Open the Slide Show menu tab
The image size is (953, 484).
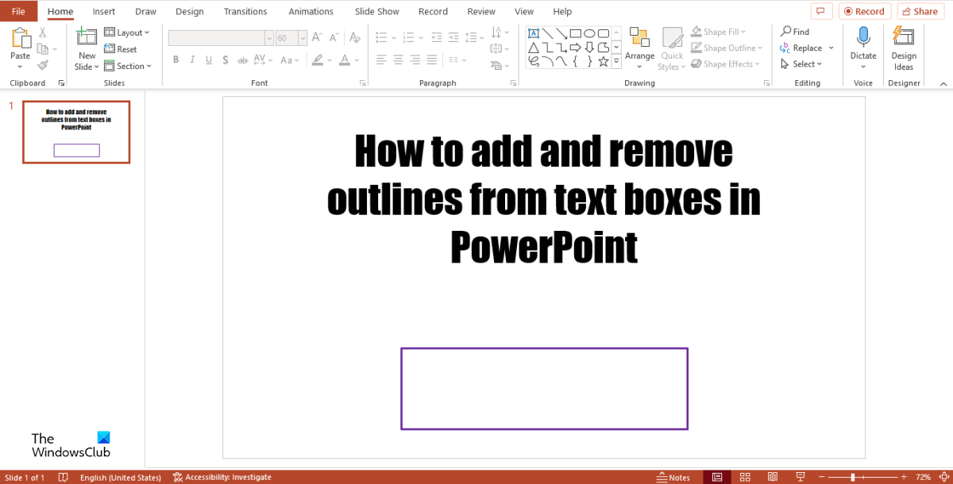pos(376,11)
